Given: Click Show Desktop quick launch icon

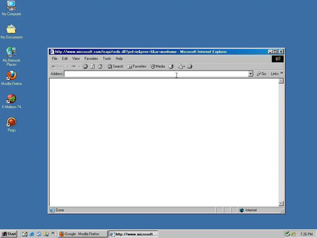Looking at the screenshot, I should tap(25, 234).
